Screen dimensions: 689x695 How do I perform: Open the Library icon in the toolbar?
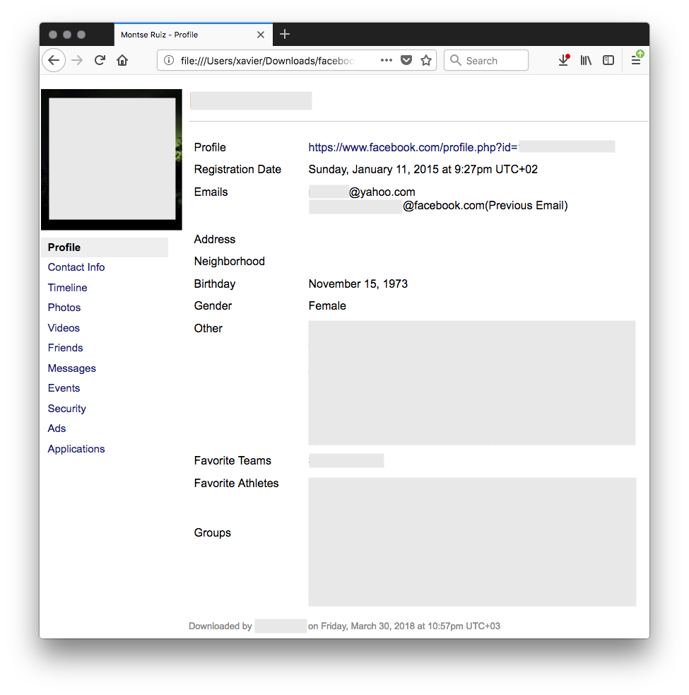(586, 60)
